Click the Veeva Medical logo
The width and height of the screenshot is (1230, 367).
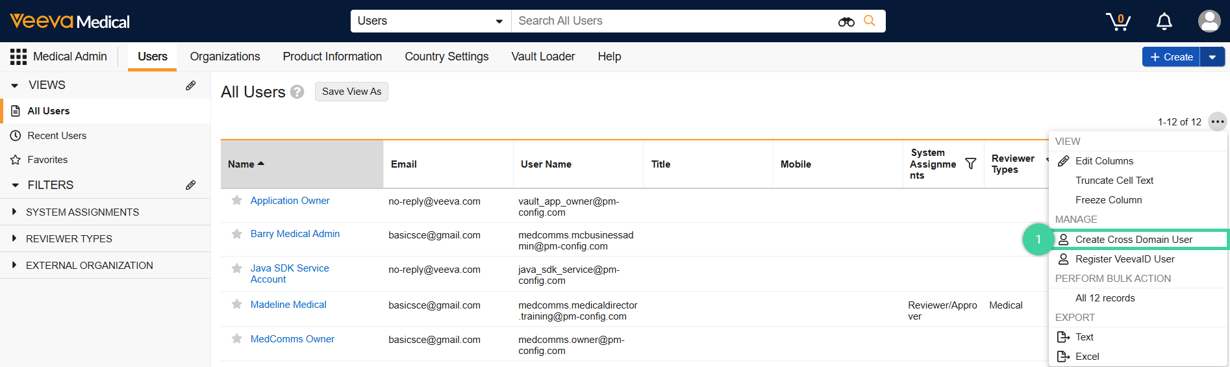click(69, 21)
